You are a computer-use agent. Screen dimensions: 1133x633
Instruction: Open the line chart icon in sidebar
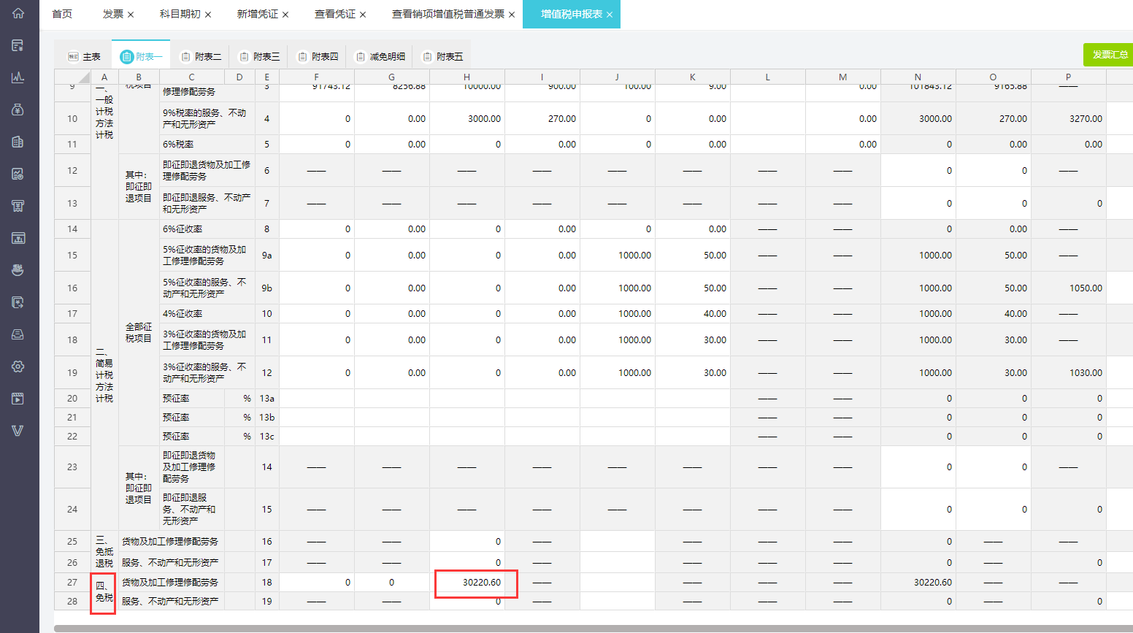[18, 77]
